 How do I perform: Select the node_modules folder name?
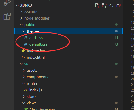[x=37, y=18]
